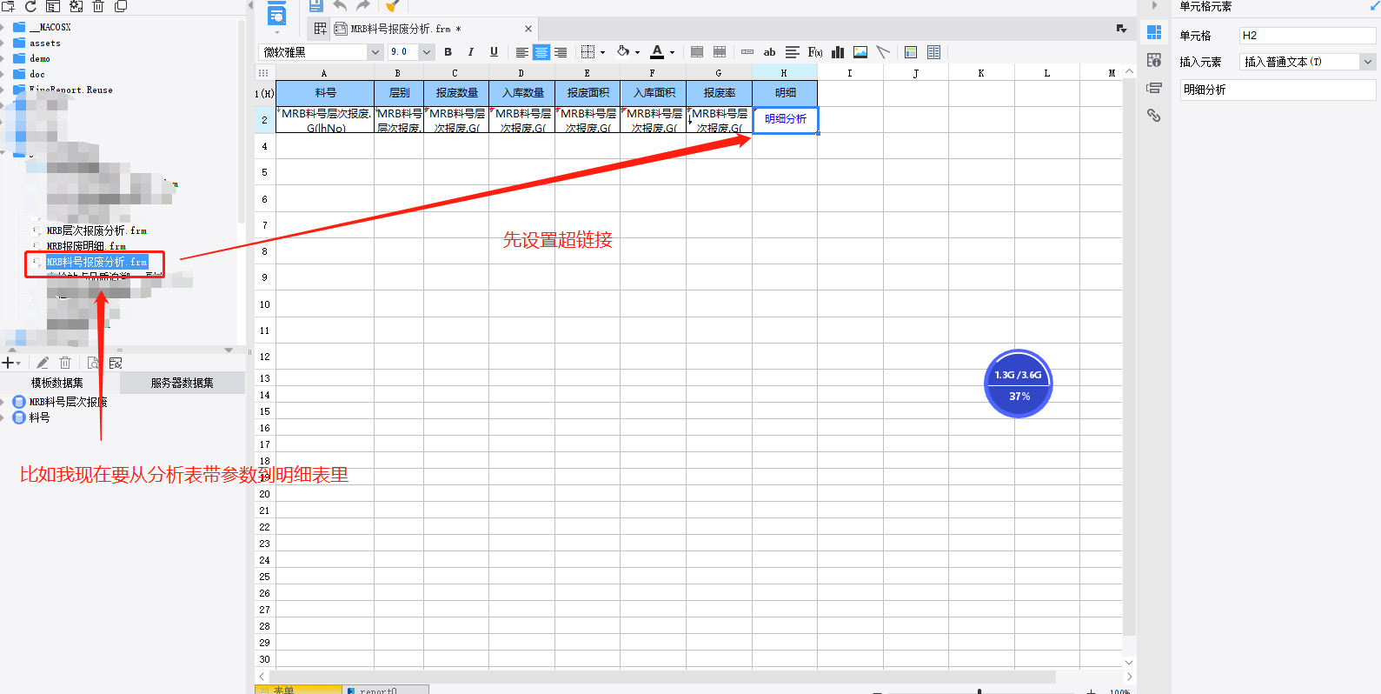Align cell text right
This screenshot has height=694, width=1381.
pyautogui.click(x=561, y=52)
